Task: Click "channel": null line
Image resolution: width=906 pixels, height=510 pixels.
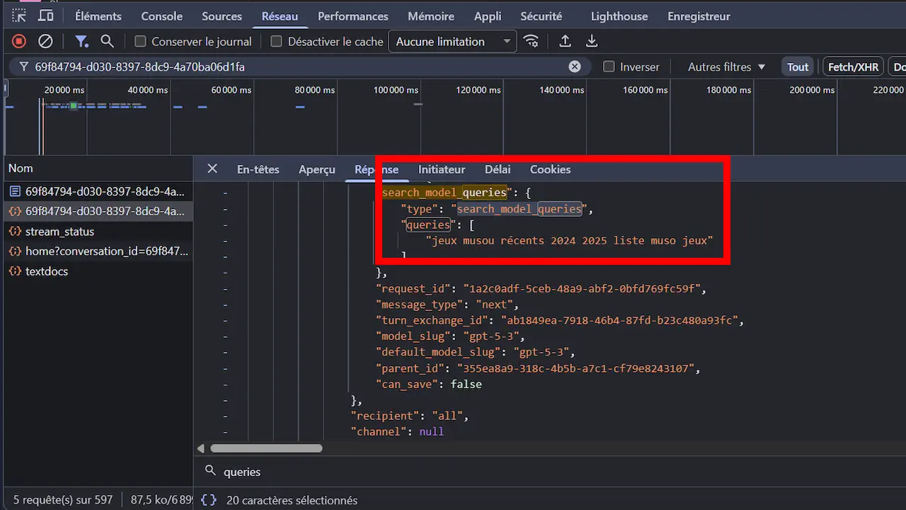Action: pyautogui.click(x=397, y=431)
